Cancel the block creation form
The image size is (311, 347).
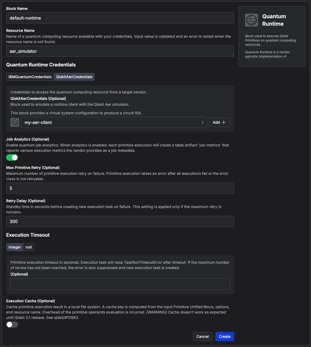202,337
